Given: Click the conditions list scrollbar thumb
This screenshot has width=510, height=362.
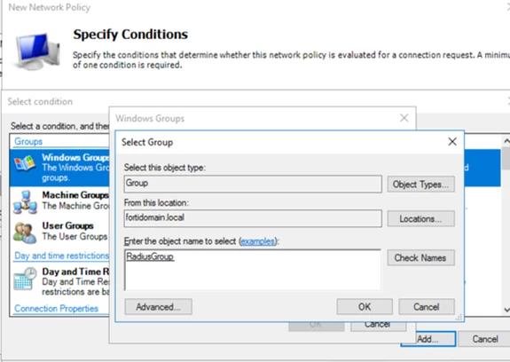Looking at the screenshot, I should click(506, 159).
